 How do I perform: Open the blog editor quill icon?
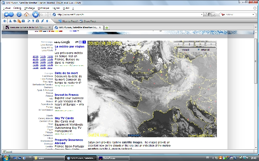click(x=42, y=21)
